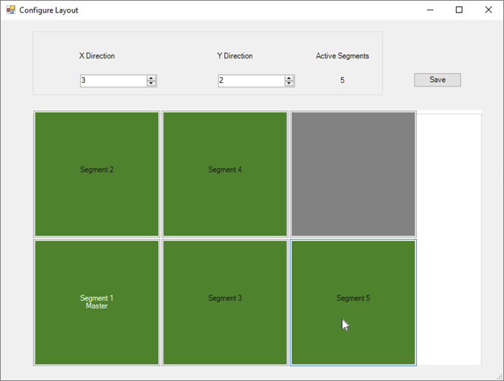Close the Configure Layout window
504x381 pixels.
point(488,10)
